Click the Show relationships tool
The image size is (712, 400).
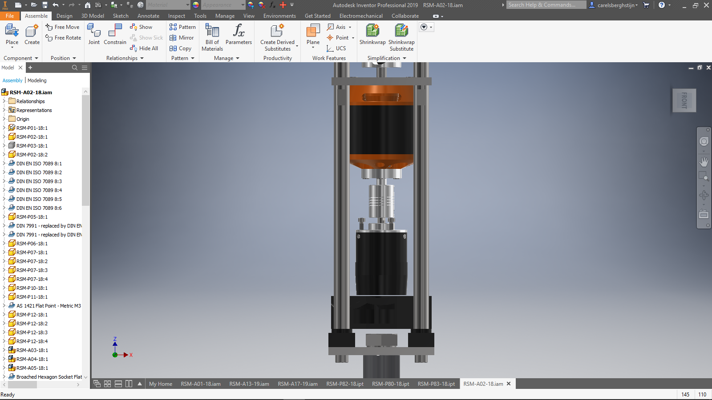pos(141,27)
